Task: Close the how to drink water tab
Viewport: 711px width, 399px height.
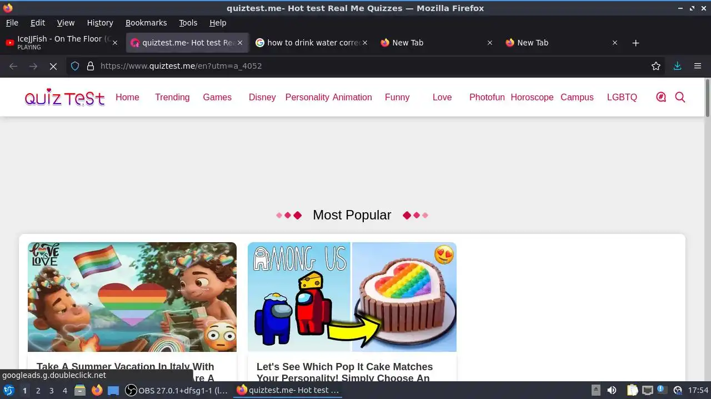Action: (x=365, y=43)
